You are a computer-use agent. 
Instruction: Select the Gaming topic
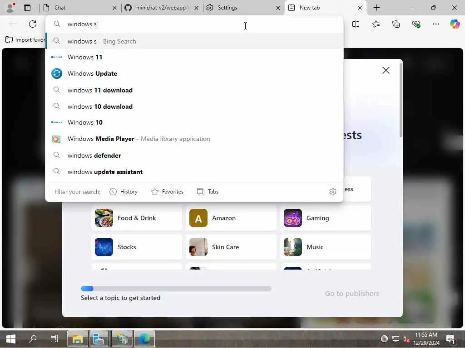(x=325, y=218)
